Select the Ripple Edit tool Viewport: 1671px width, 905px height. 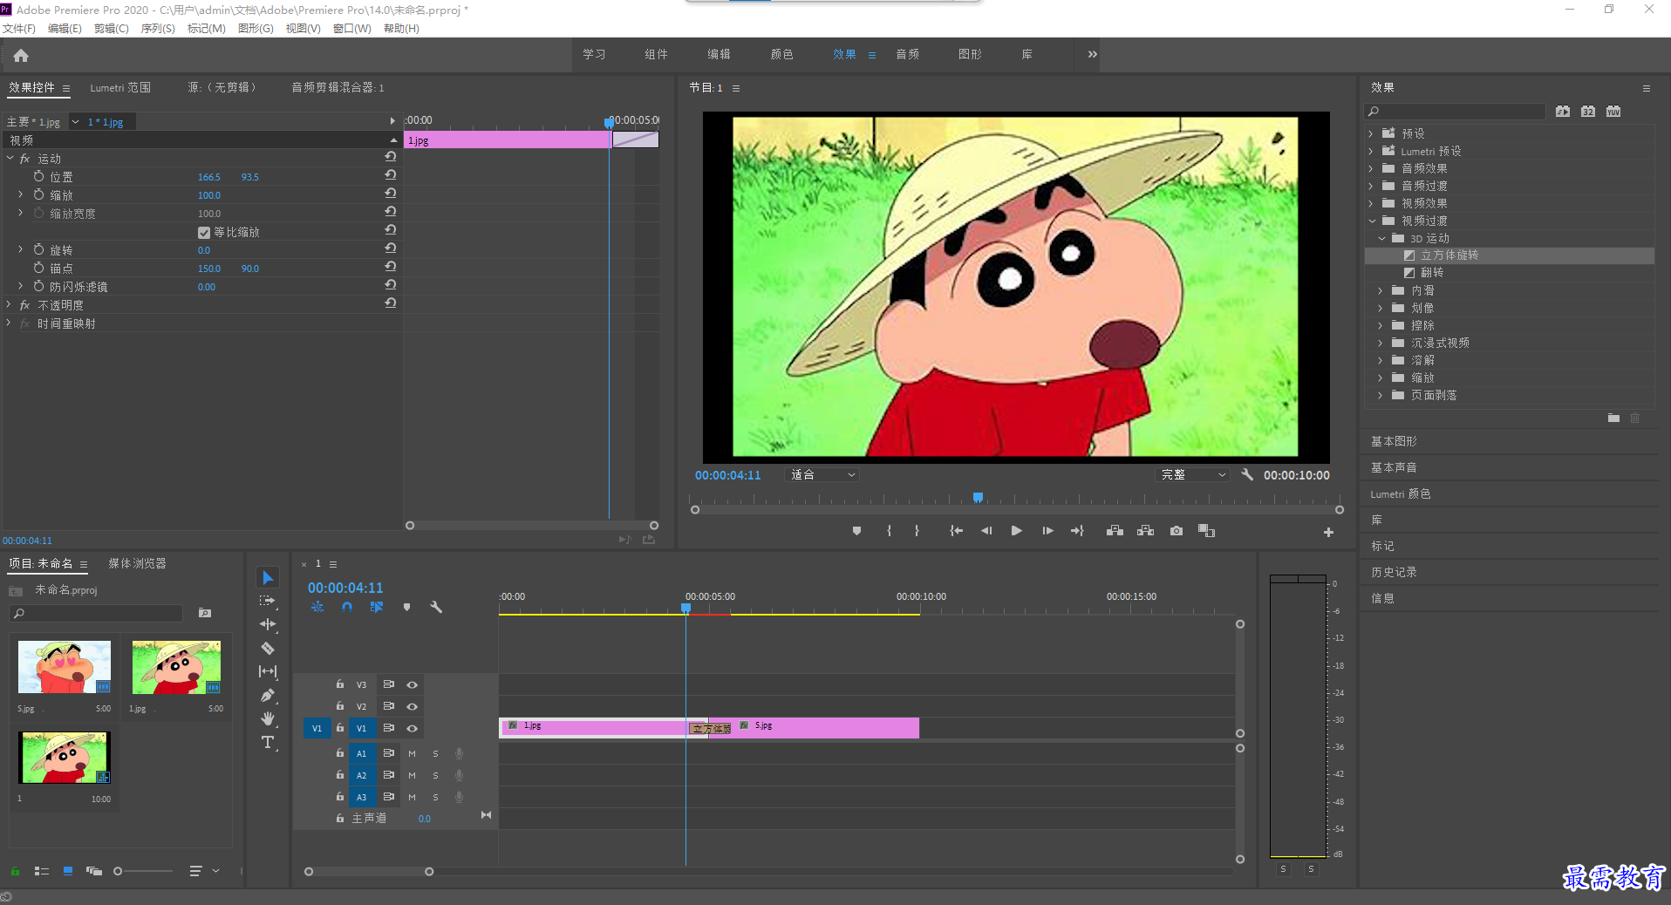(x=268, y=624)
